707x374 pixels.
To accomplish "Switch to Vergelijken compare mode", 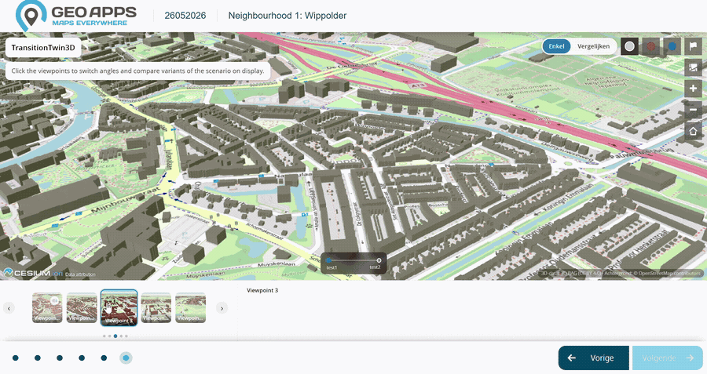I will (x=593, y=46).
